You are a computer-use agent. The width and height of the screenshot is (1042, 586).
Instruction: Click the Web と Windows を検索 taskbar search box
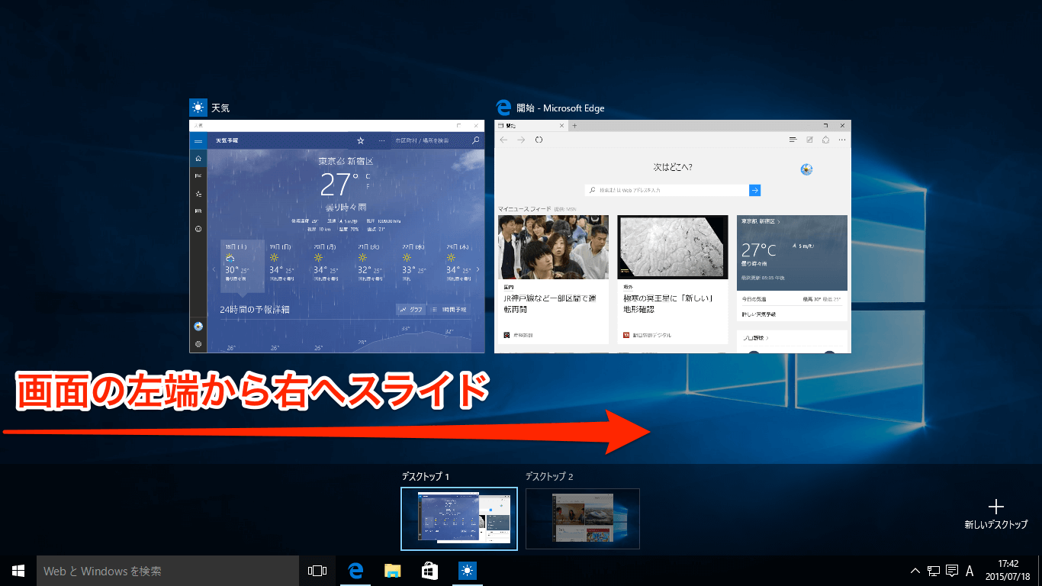(168, 571)
